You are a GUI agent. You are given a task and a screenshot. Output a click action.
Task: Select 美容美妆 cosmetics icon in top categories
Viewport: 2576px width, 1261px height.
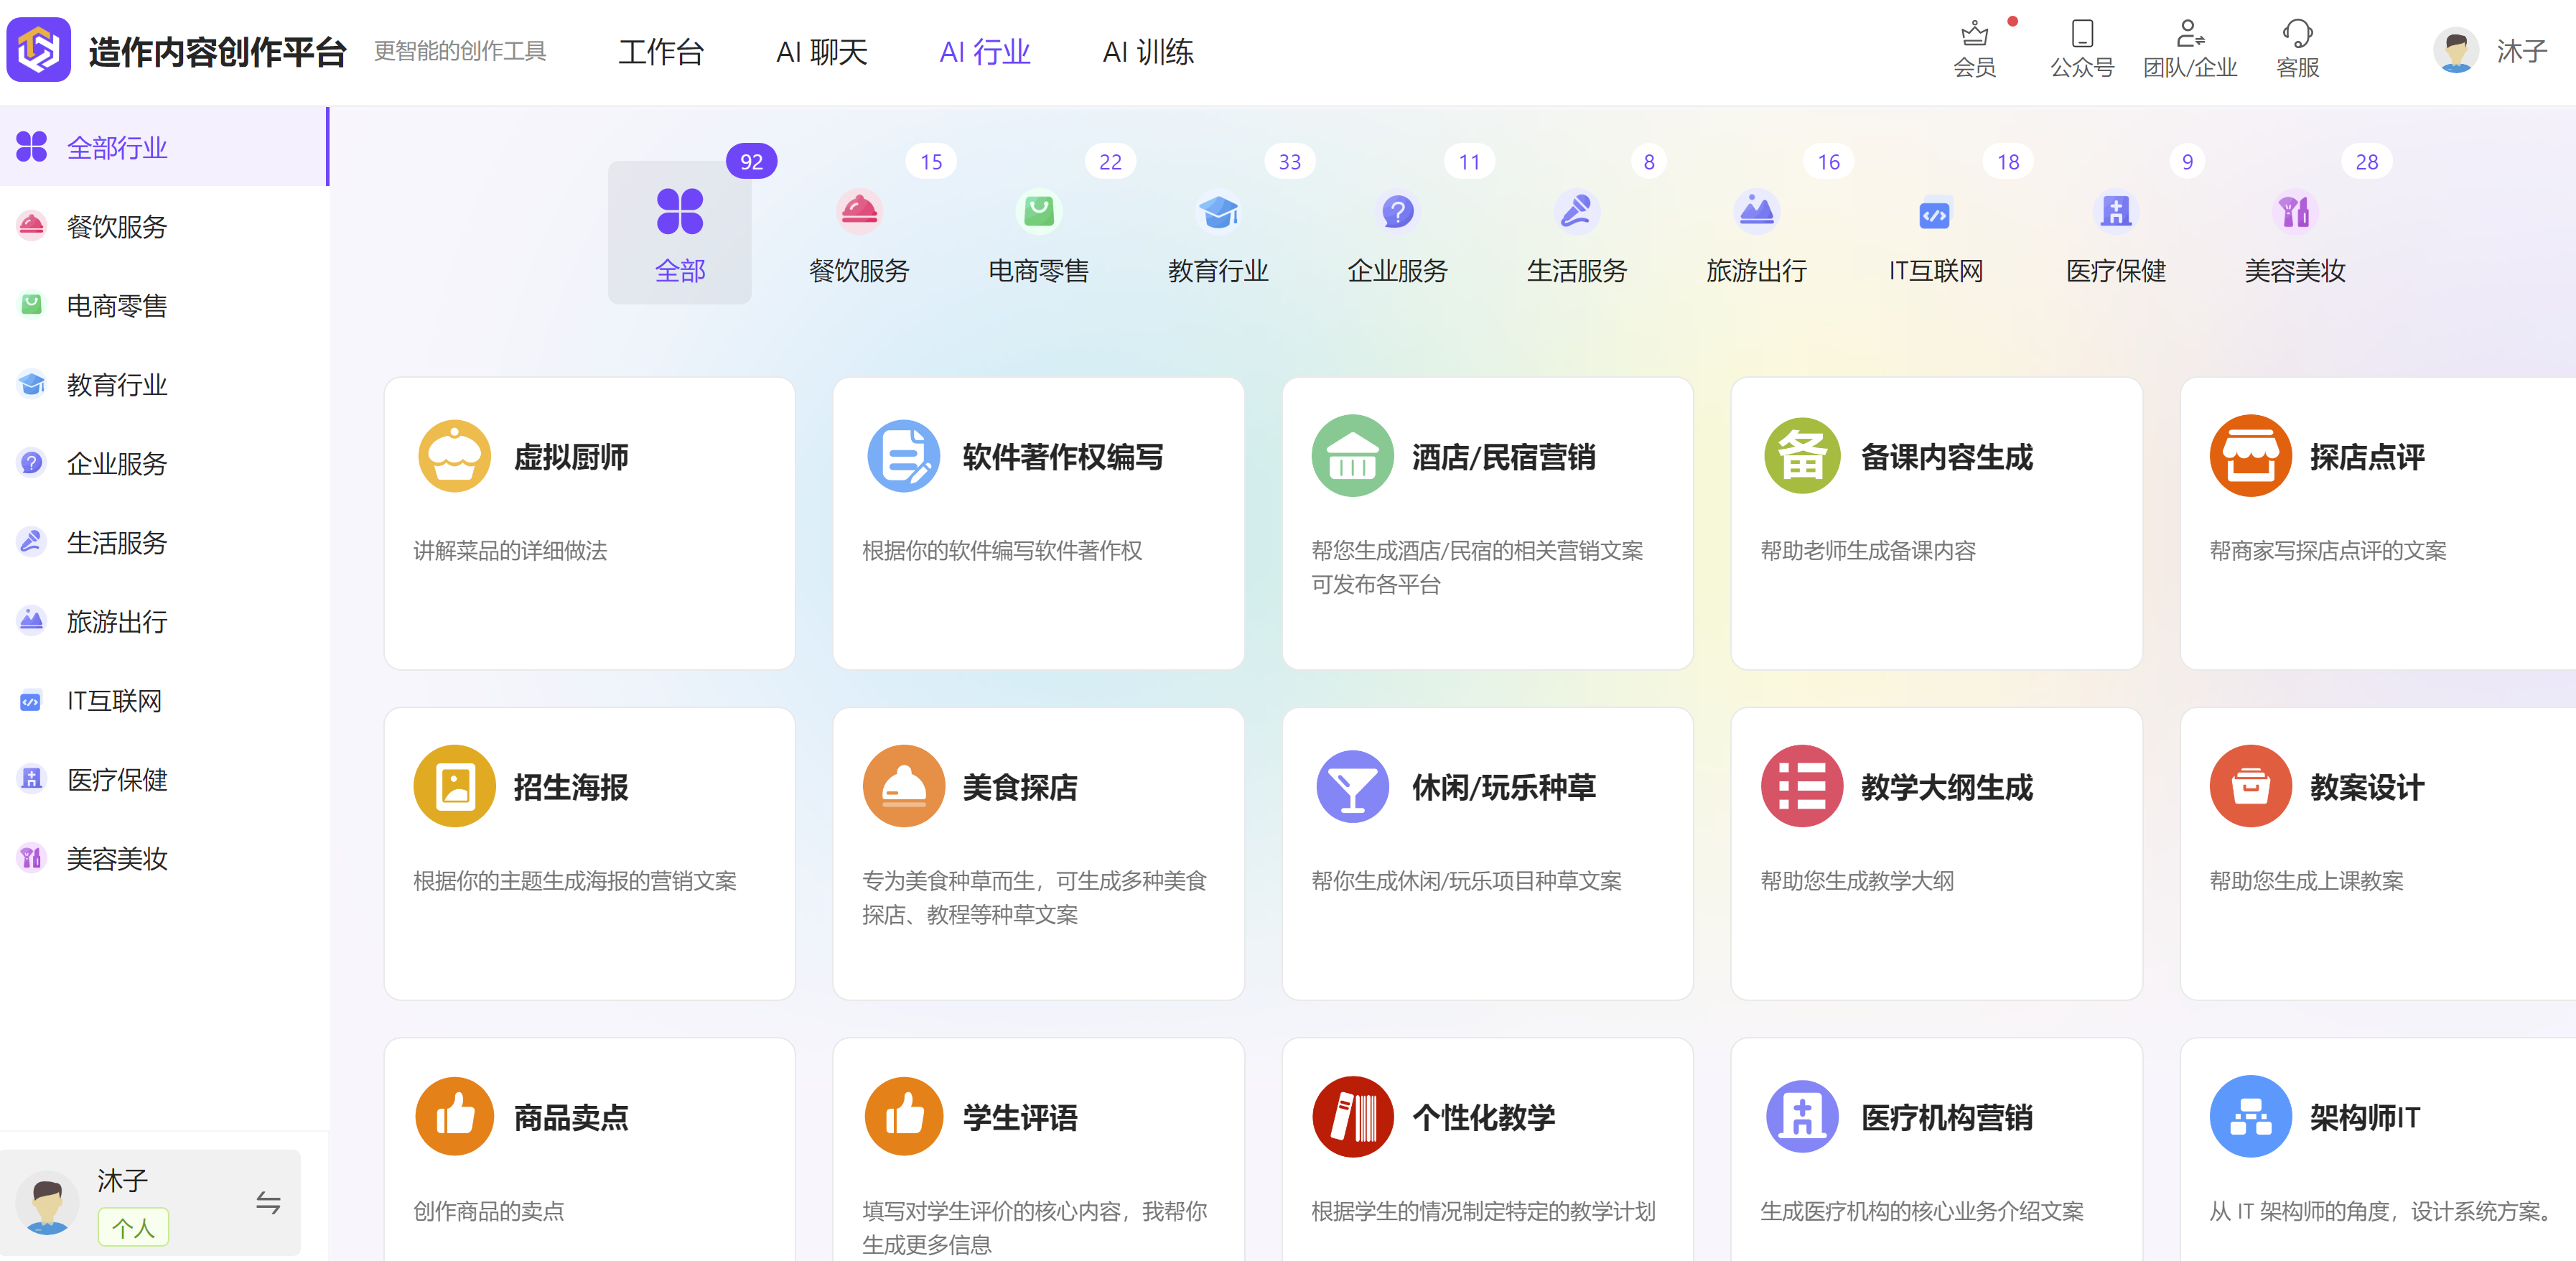(x=2295, y=211)
